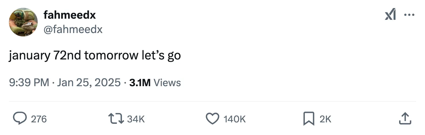Click the bold fahmeedx display name
The height and width of the screenshot is (135, 425).
pyautogui.click(x=70, y=15)
